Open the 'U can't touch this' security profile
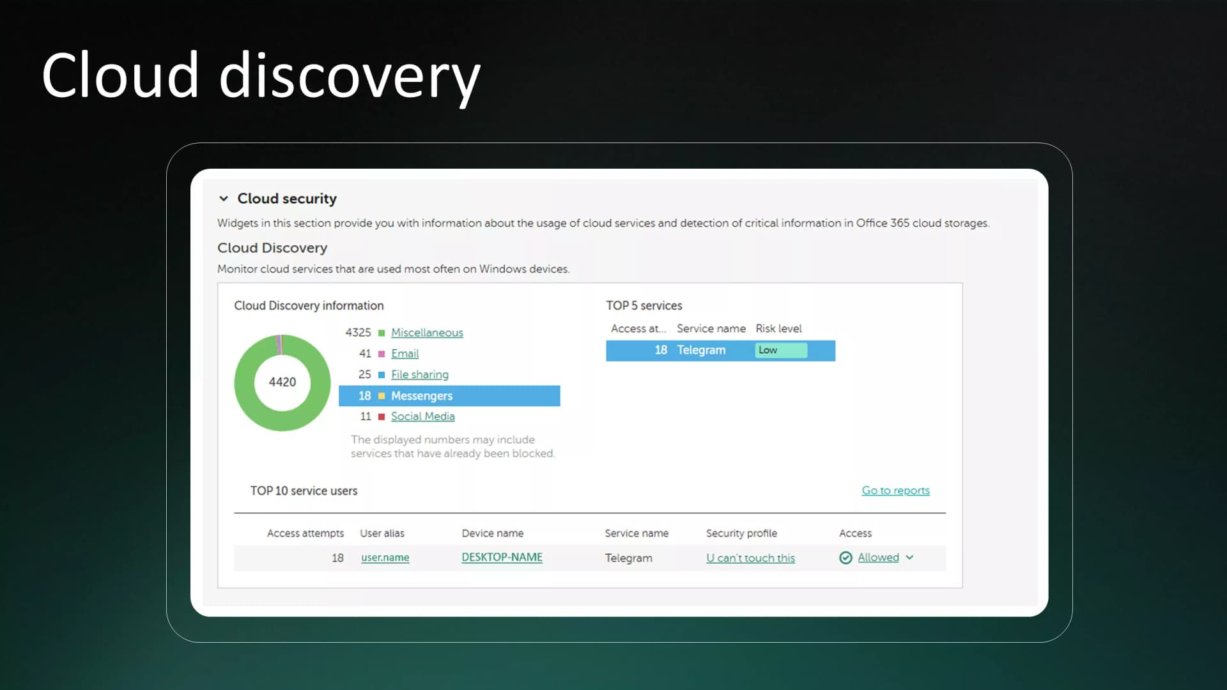 750,558
